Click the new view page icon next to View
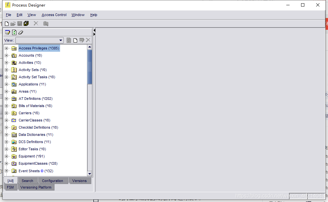This screenshot has height=202, width=328. point(75,40)
